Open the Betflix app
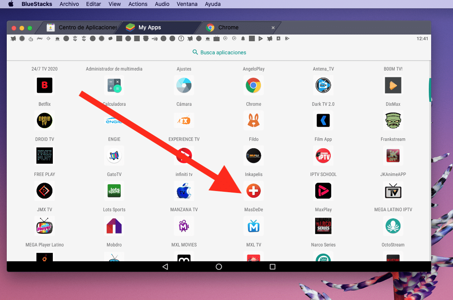The image size is (453, 300). click(x=44, y=85)
